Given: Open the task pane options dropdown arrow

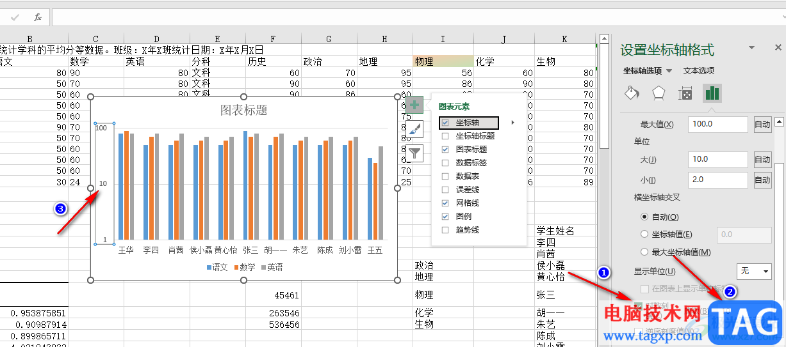Looking at the screenshot, I should pos(752,48).
